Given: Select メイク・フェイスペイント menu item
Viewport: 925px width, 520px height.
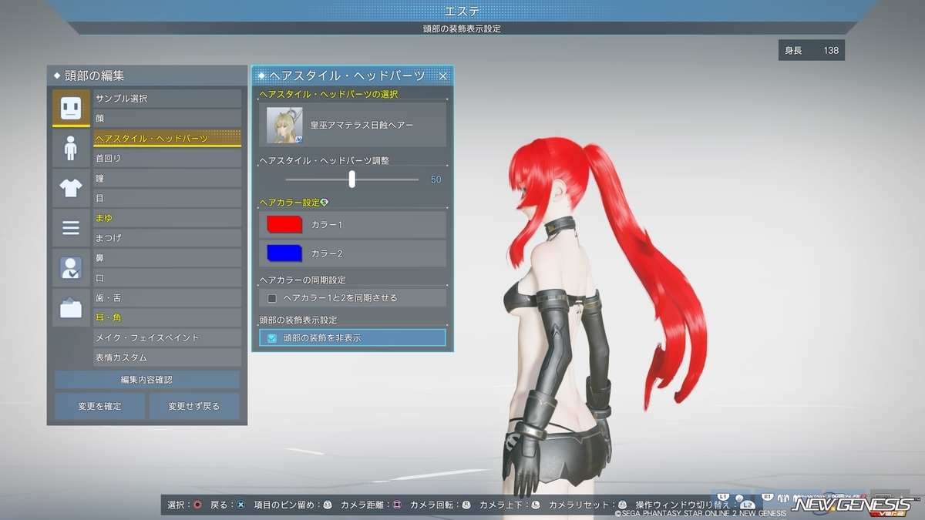Looking at the screenshot, I should click(167, 338).
